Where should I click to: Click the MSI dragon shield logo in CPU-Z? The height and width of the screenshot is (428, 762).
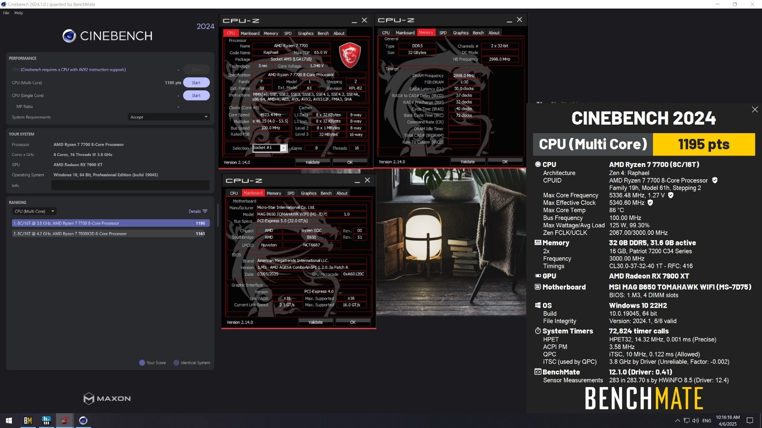[x=350, y=55]
